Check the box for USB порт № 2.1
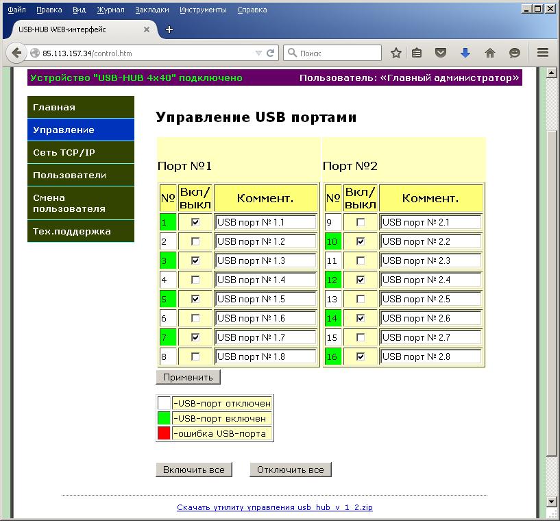This screenshot has width=560, height=521. pyautogui.click(x=361, y=222)
